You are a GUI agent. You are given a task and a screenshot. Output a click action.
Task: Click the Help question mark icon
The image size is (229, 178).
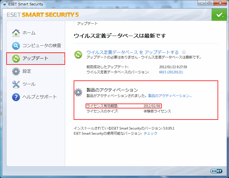tap(16, 97)
